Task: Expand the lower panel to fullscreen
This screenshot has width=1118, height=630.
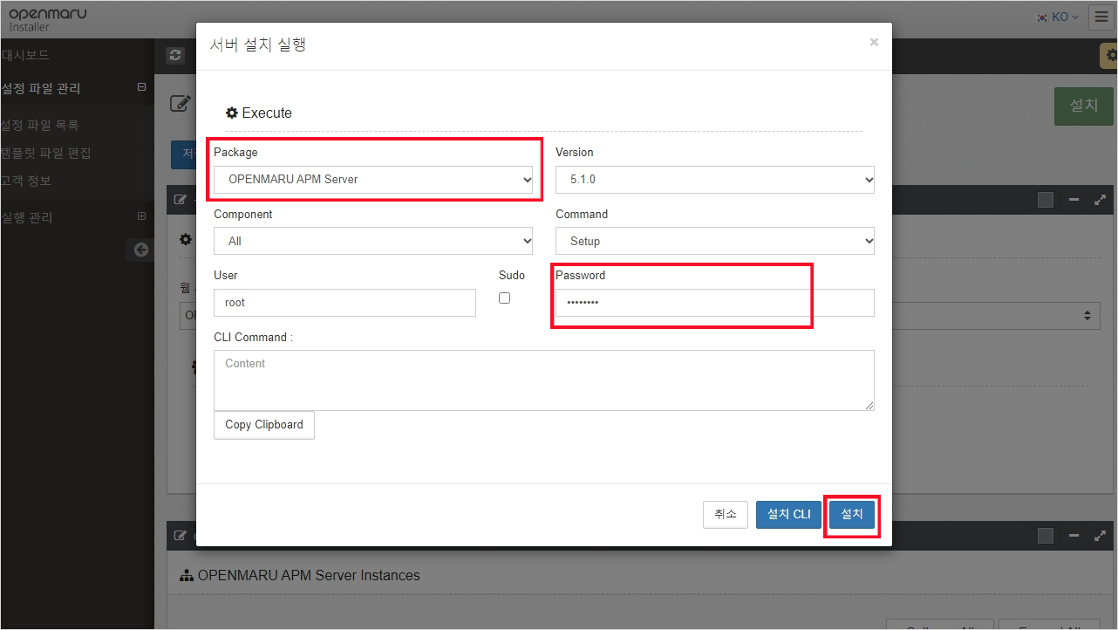Action: click(x=1100, y=536)
